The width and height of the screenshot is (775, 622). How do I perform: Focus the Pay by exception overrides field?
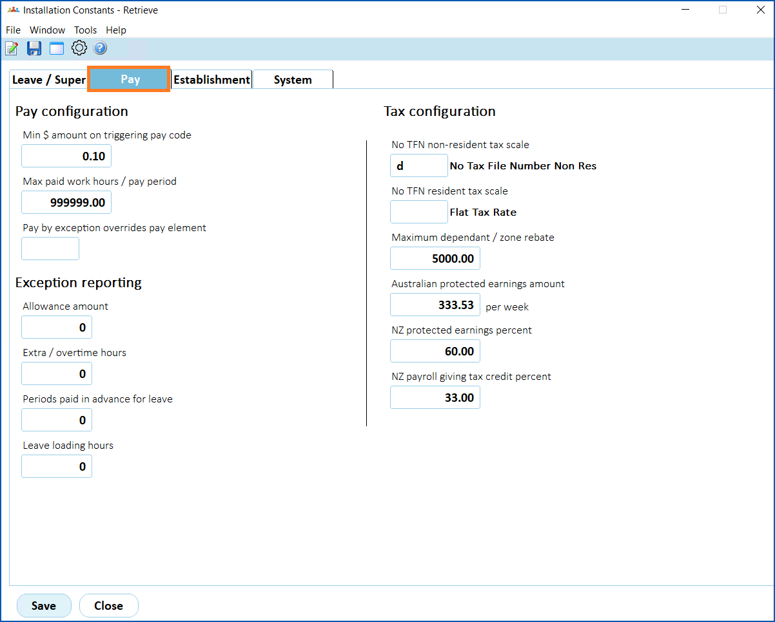click(x=50, y=249)
